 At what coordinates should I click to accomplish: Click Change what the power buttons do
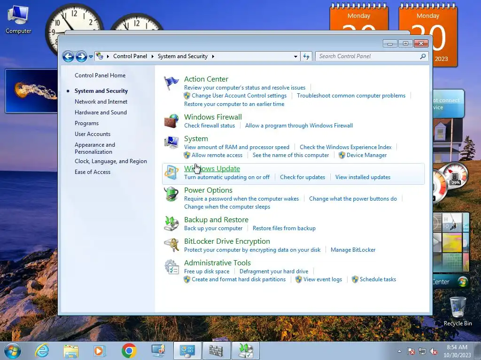click(x=353, y=199)
